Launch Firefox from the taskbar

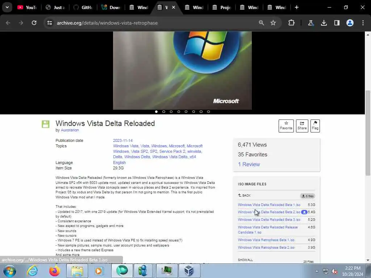54,271
